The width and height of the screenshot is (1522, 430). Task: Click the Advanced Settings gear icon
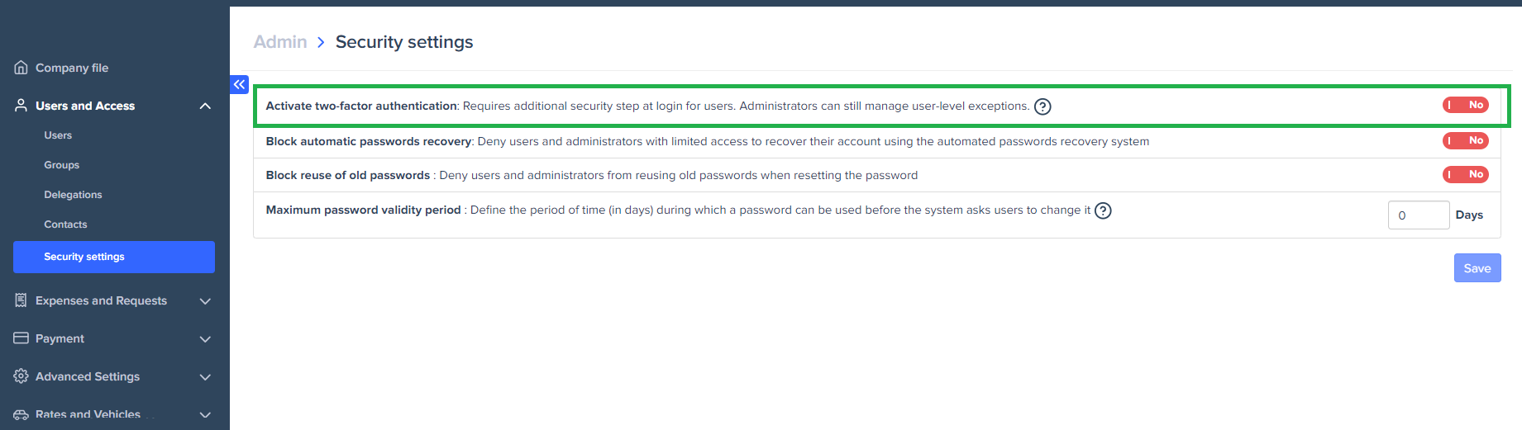(x=21, y=376)
